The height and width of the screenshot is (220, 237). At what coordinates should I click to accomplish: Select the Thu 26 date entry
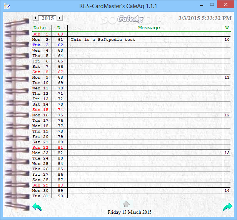coord(40,169)
